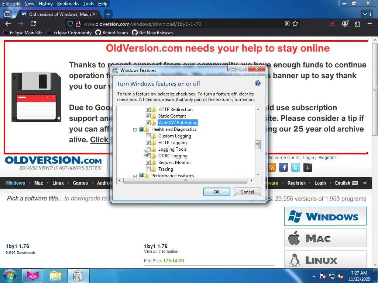Open the downloads arrow icon
Image resolution: width=378 pixels, height=283 pixels.
(332, 24)
